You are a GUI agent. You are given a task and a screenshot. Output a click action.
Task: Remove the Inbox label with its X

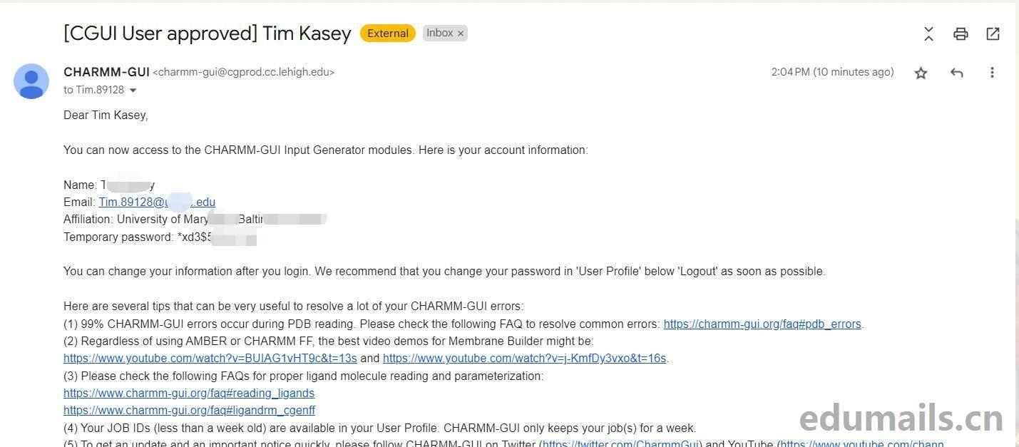(461, 34)
